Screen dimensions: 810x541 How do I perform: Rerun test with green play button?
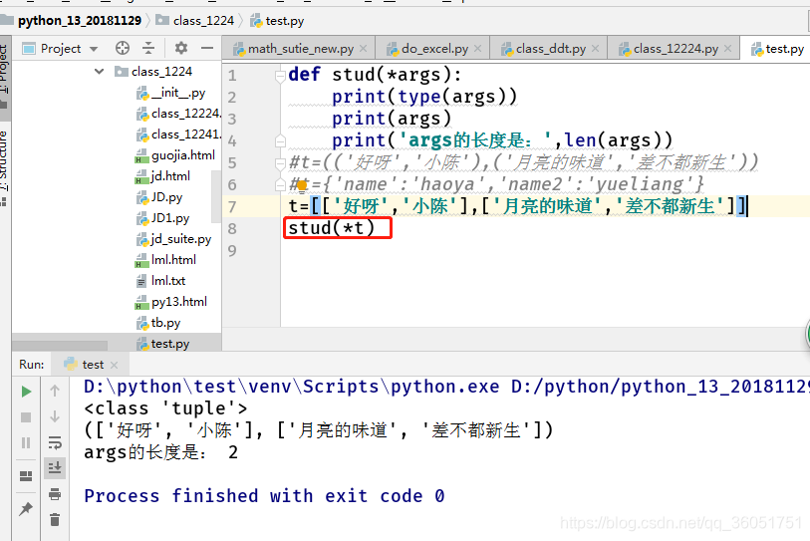point(26,392)
